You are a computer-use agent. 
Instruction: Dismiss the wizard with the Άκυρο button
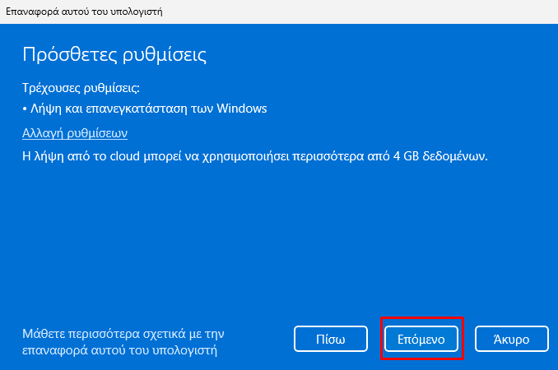[512, 339]
